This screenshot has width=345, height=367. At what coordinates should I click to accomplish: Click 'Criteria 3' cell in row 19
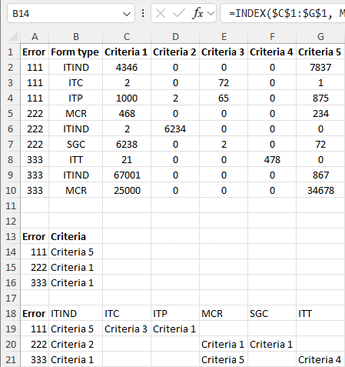[127, 329]
